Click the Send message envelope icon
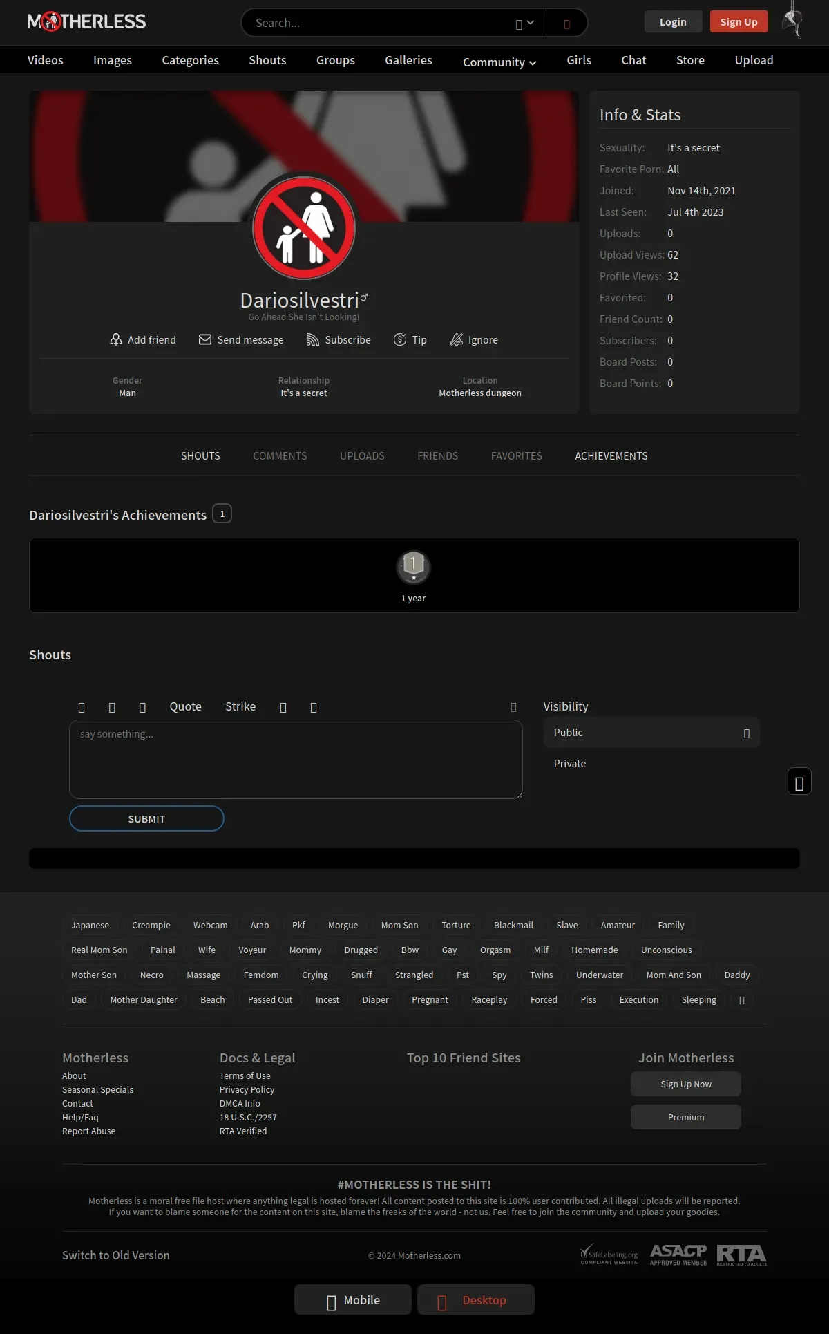 [x=205, y=339]
